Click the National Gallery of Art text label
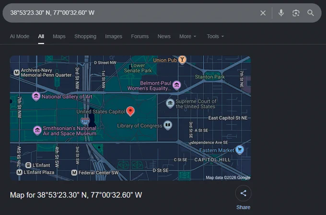The height and width of the screenshot is (215, 326). pos(67,97)
